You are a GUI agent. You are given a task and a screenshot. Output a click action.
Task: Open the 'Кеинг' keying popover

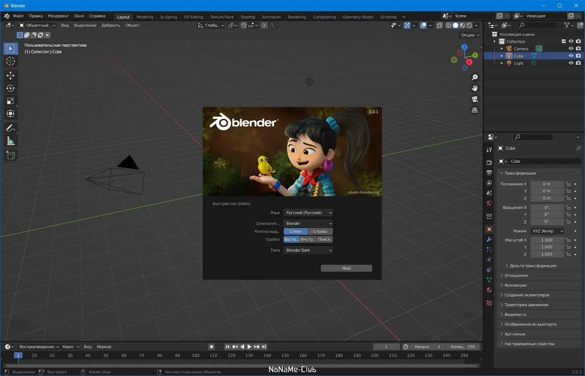tap(71, 347)
